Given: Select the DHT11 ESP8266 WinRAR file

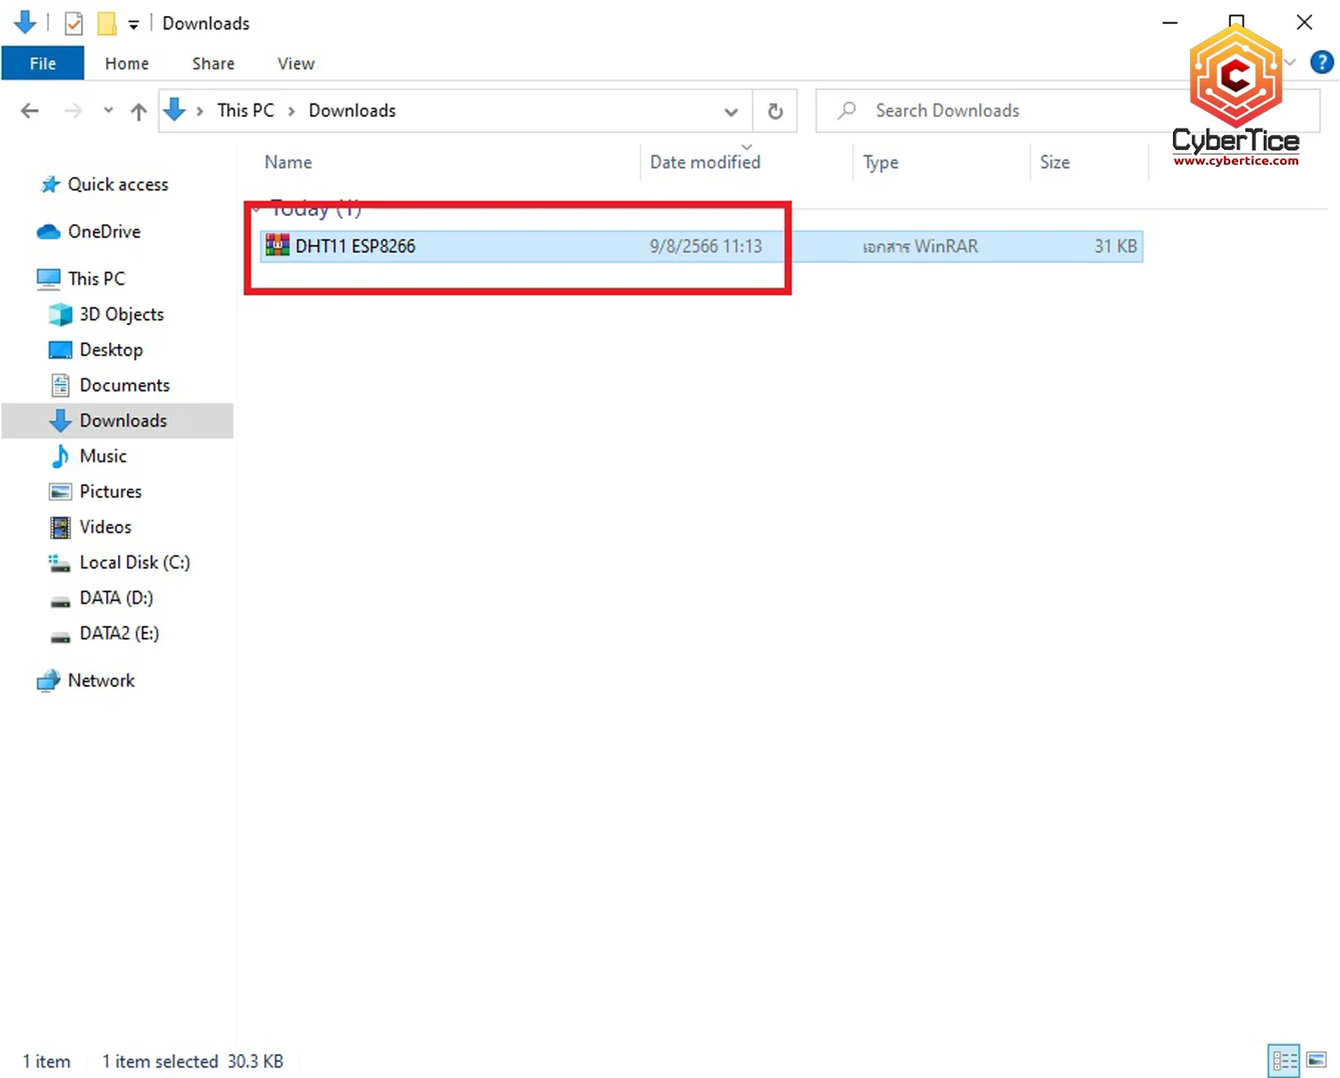Looking at the screenshot, I should tap(356, 247).
